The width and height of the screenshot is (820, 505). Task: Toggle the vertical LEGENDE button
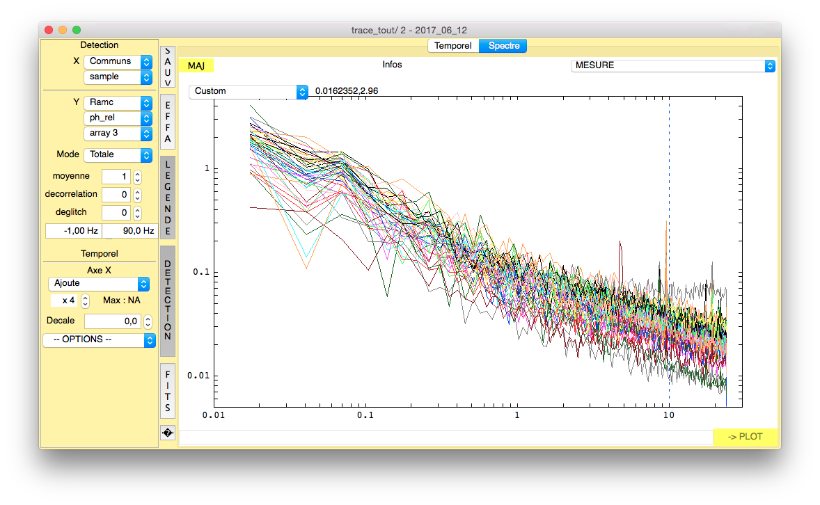tap(167, 197)
